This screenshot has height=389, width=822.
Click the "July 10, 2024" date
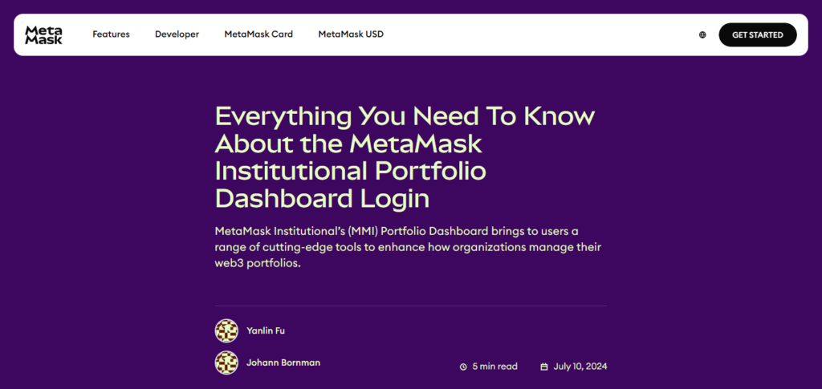(x=580, y=367)
